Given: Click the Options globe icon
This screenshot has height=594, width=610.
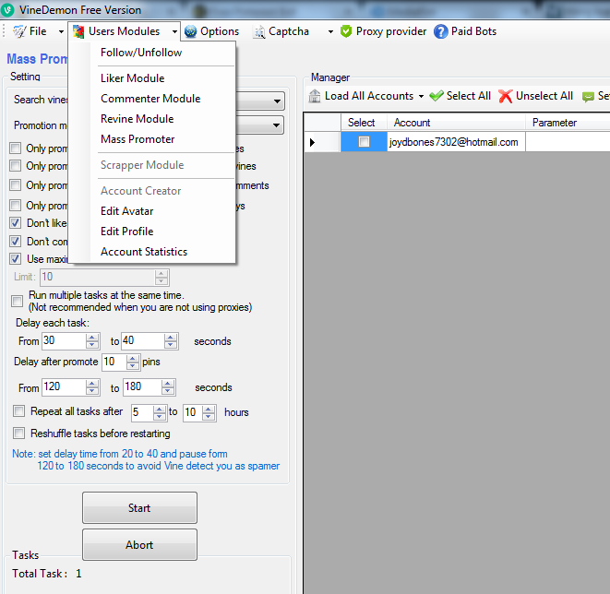Looking at the screenshot, I should [x=191, y=31].
